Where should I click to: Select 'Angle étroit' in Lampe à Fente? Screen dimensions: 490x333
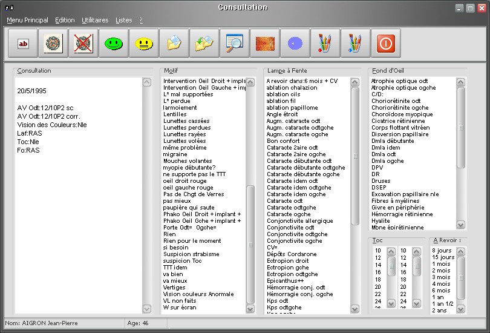pyautogui.click(x=282, y=114)
